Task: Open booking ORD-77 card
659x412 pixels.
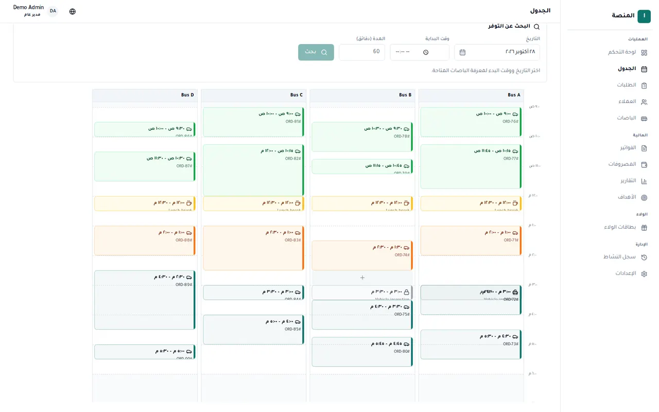Action: pyautogui.click(x=471, y=166)
